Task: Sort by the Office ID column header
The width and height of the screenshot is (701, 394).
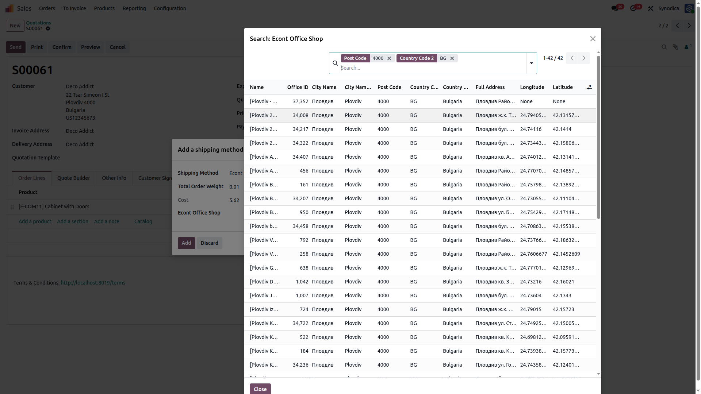Action: pos(298,87)
